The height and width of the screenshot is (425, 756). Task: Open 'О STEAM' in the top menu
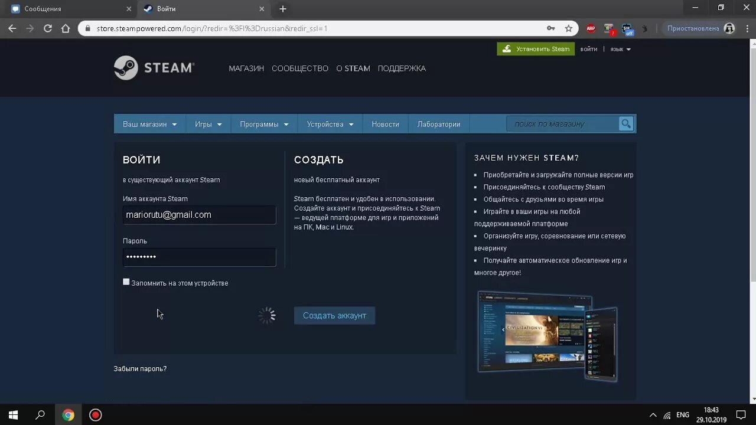point(353,68)
